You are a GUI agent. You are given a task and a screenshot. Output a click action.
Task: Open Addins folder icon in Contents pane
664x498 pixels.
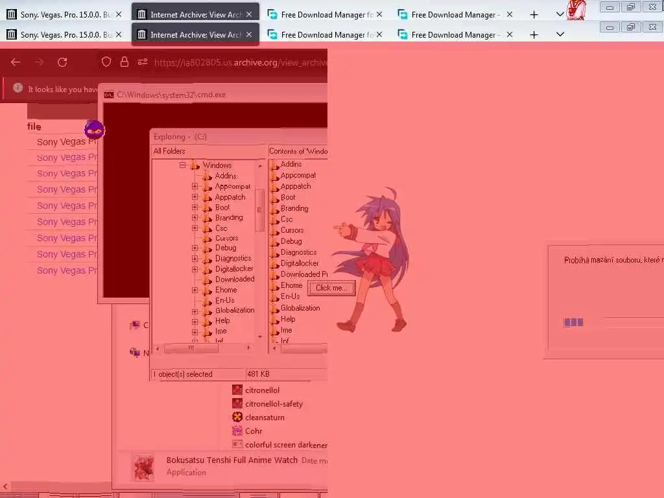coord(274,164)
